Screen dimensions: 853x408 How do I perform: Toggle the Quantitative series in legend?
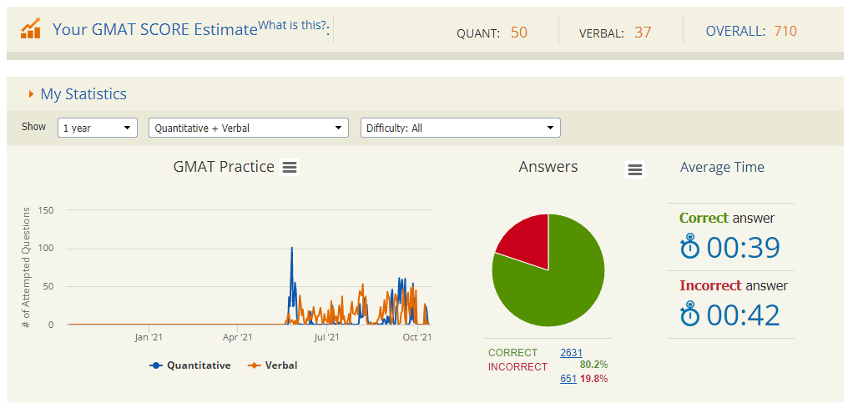198,365
